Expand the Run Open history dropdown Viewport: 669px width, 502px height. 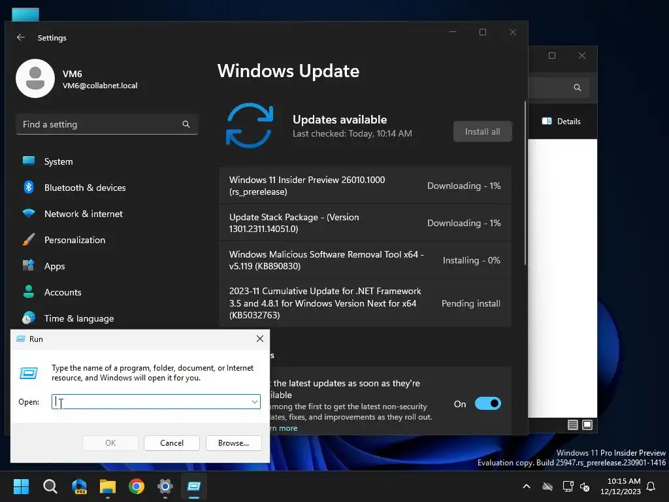(x=255, y=402)
